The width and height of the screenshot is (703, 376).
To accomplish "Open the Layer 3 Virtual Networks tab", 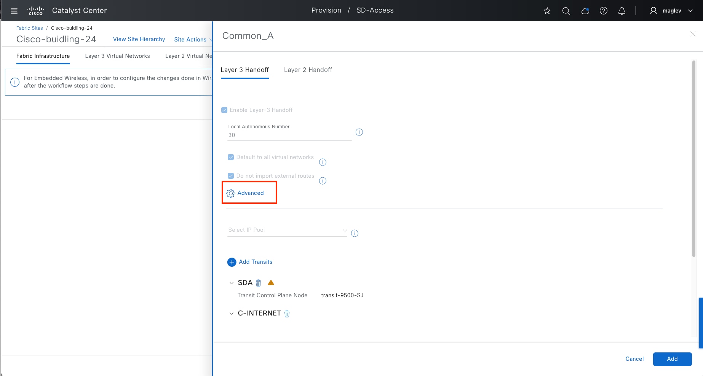I will coord(117,56).
